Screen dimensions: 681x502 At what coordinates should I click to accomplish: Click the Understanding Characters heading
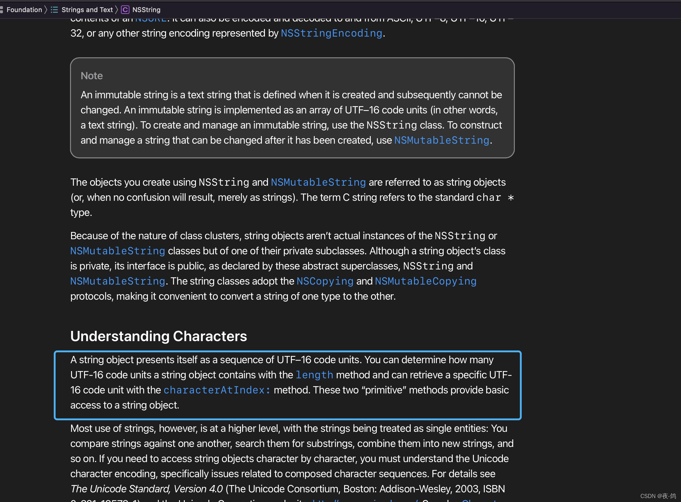pyautogui.click(x=159, y=336)
